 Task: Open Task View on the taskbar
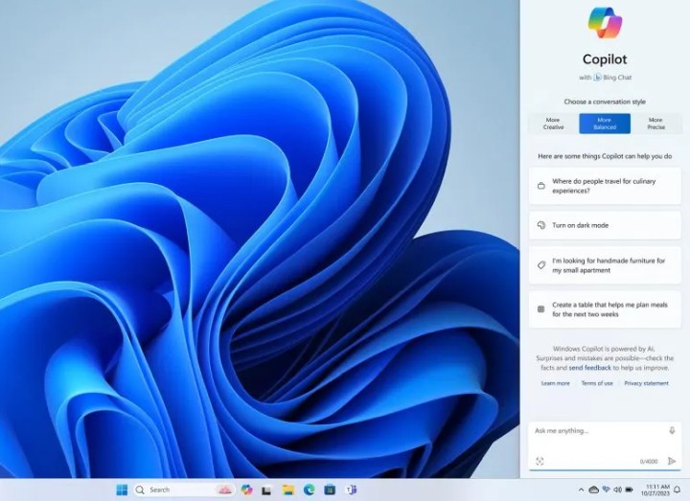click(266, 490)
